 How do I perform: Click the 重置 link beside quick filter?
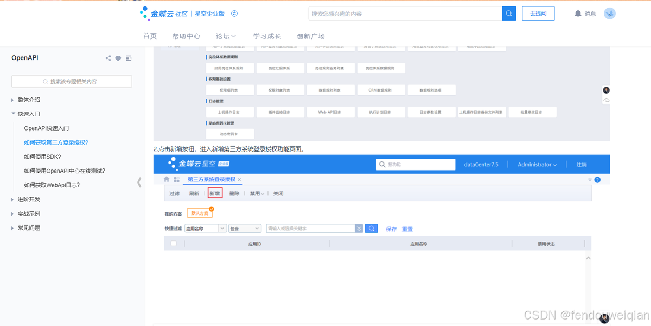(x=407, y=229)
